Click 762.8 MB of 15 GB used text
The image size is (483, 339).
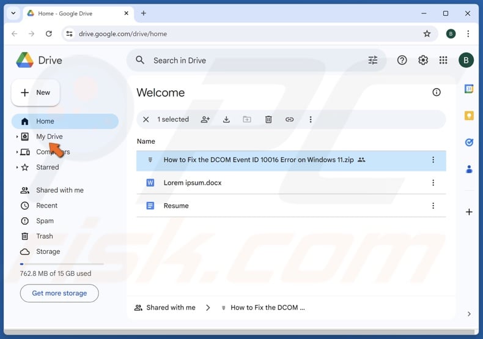[56, 274]
